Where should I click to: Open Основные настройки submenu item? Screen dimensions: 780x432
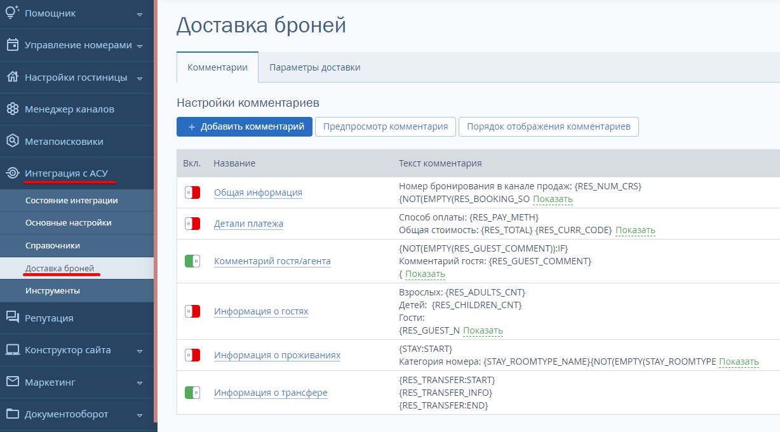pos(77,223)
